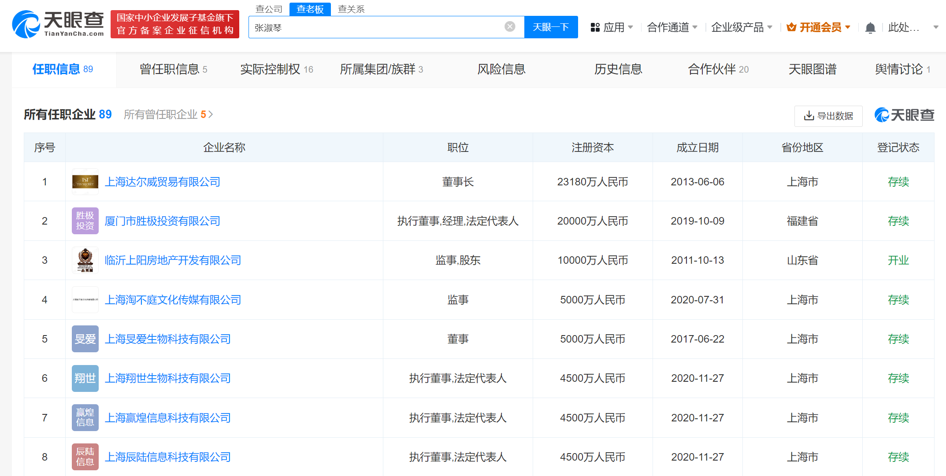Open link 临沂上阳房地产开发有限公司

point(173,260)
